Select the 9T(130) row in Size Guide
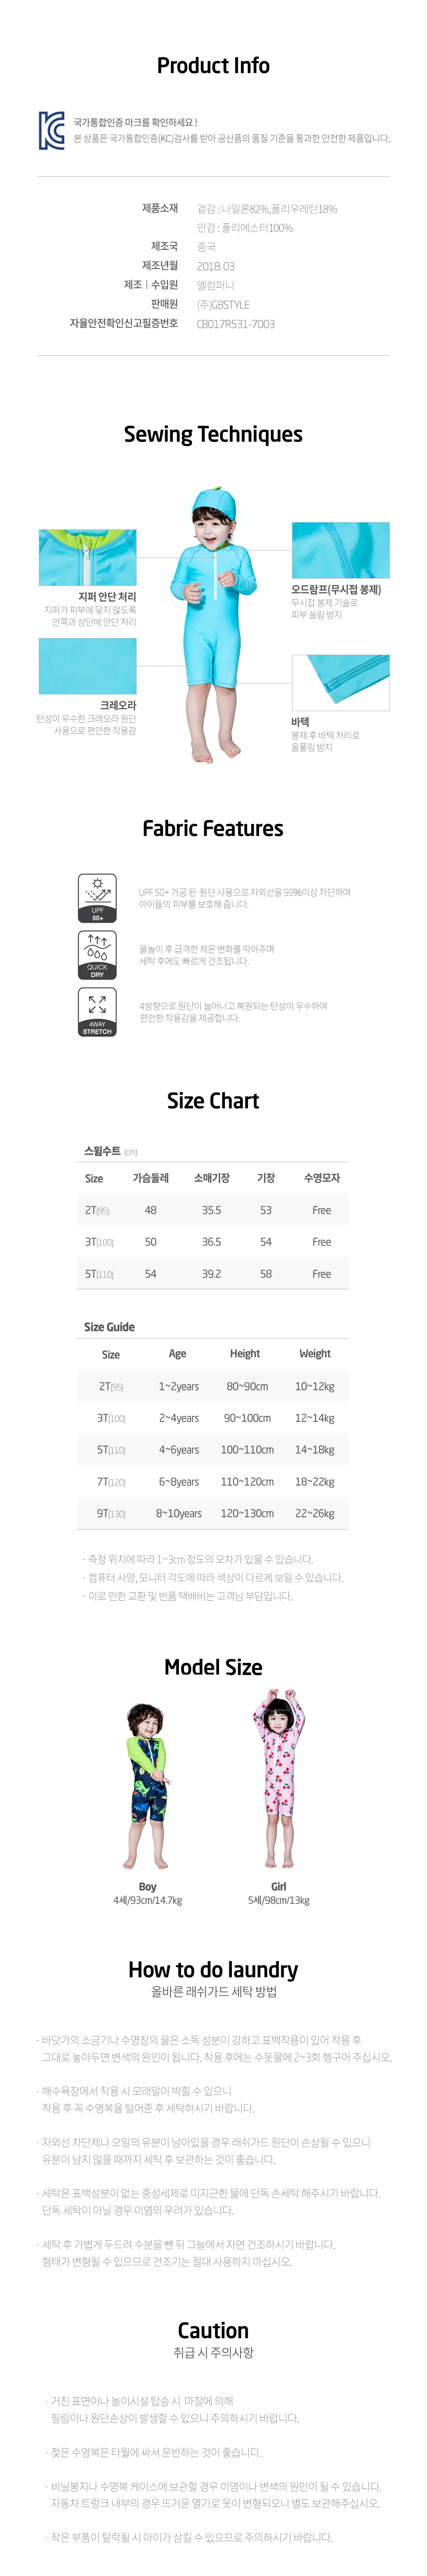The height and width of the screenshot is (2576, 427). point(213,1513)
